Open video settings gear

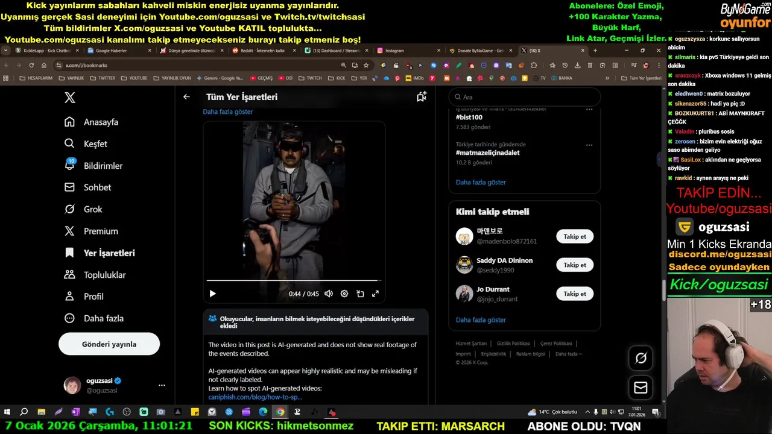[344, 294]
